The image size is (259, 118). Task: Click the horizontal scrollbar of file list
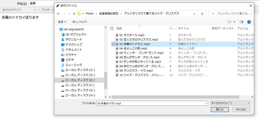click(x=175, y=97)
